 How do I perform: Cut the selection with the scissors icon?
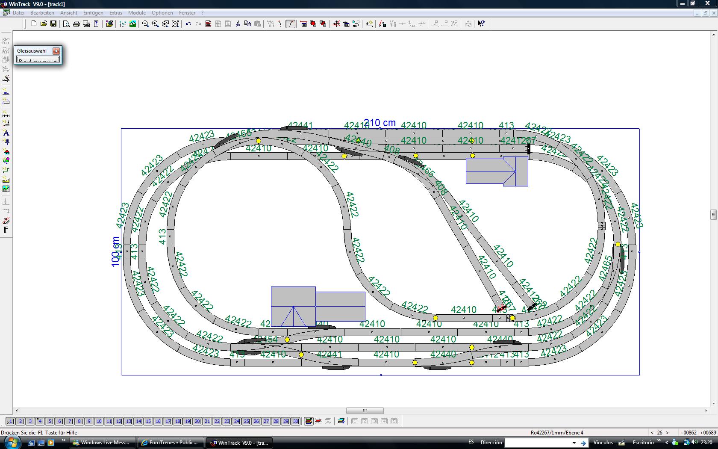tap(238, 24)
